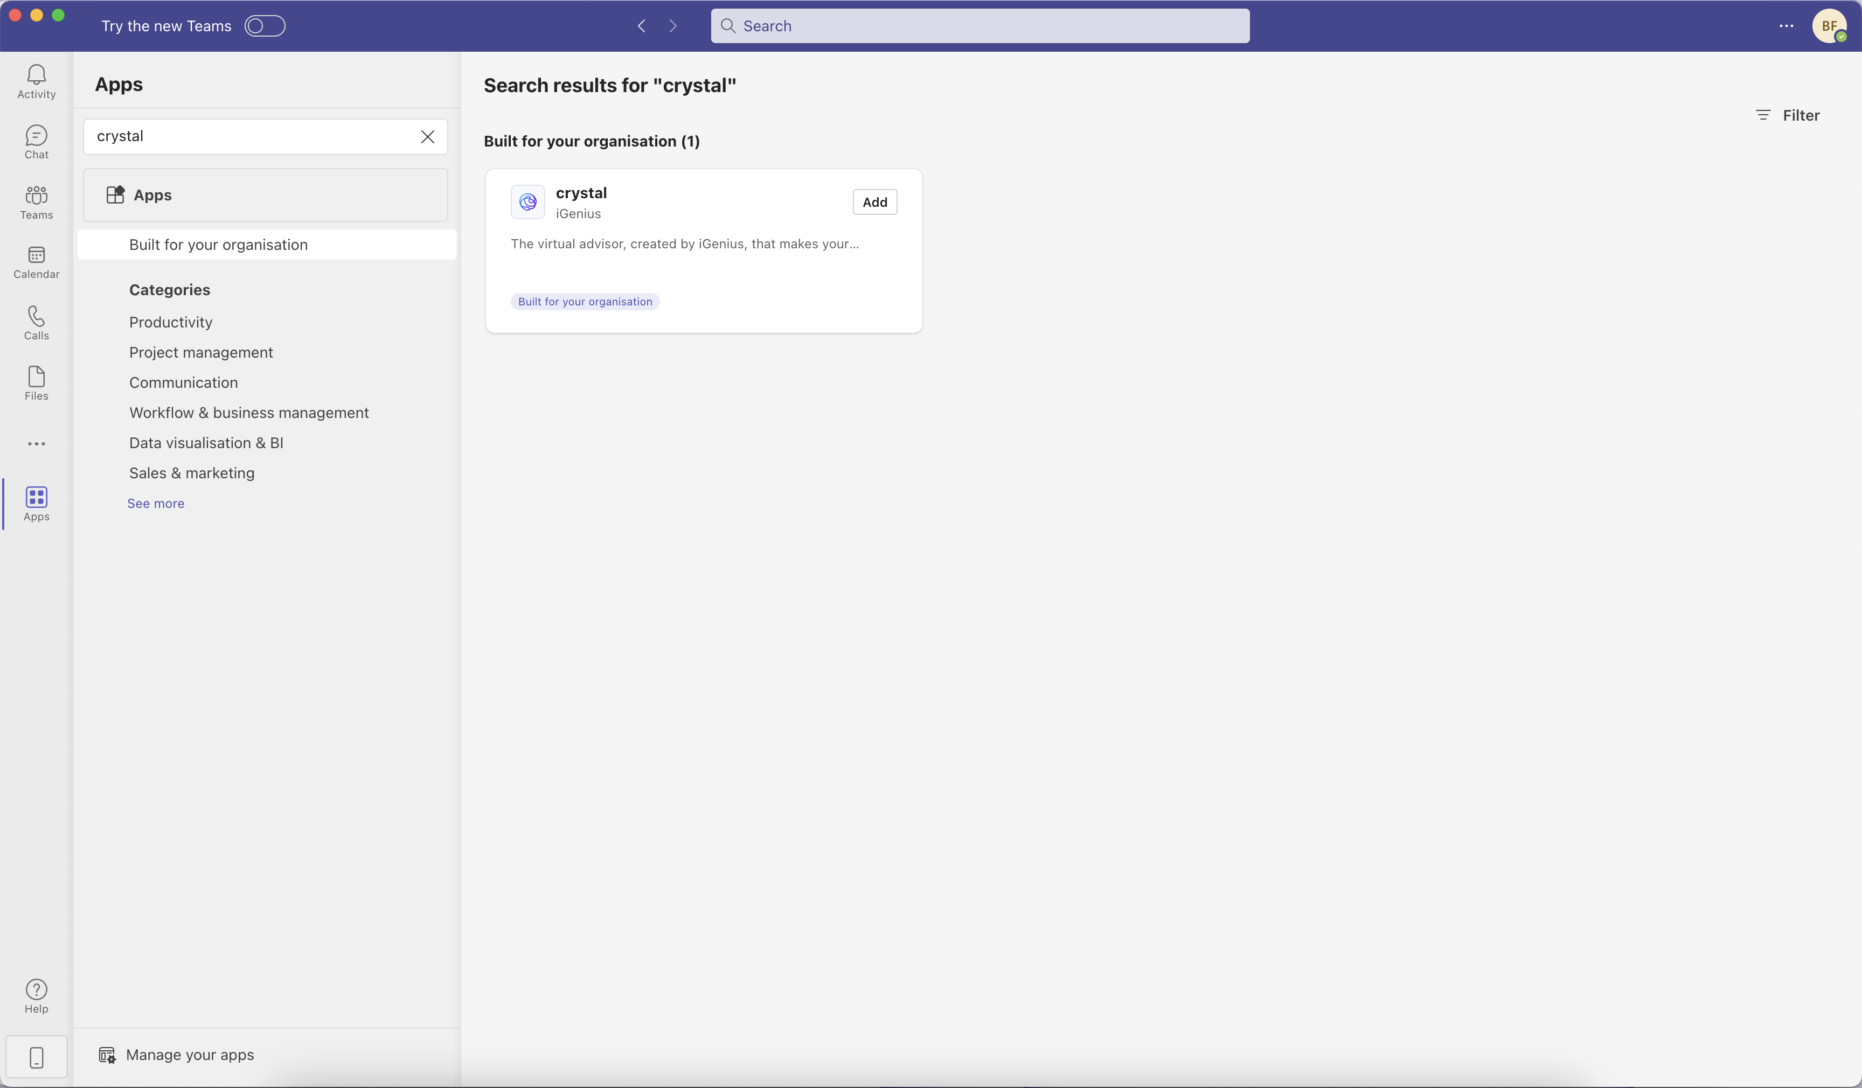Screen dimensions: 1862x1088
Task: Select Built for your organisation item
Action: 218,245
